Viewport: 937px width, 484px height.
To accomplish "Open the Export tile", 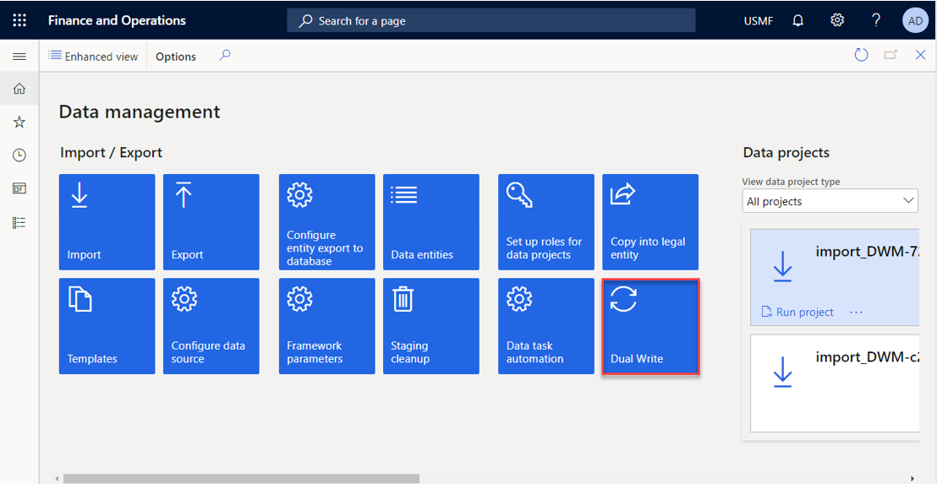I will click(211, 222).
